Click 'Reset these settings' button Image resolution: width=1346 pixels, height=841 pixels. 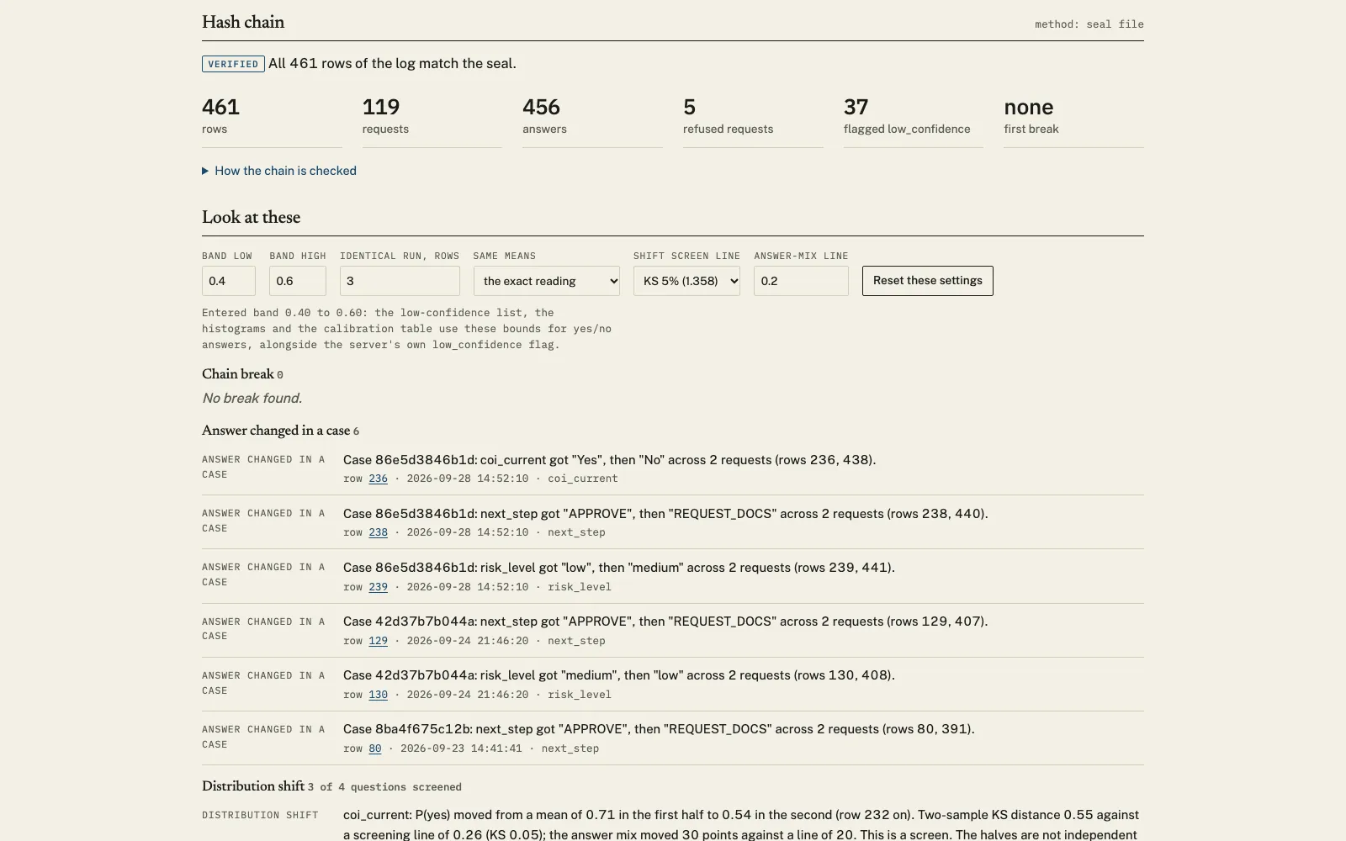[927, 281]
